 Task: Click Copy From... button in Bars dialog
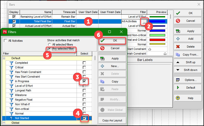tap(187, 55)
